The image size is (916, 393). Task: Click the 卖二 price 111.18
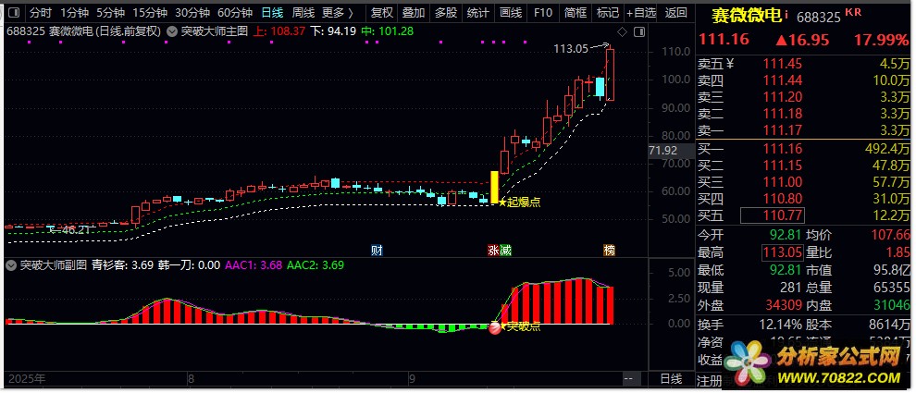[783, 115]
